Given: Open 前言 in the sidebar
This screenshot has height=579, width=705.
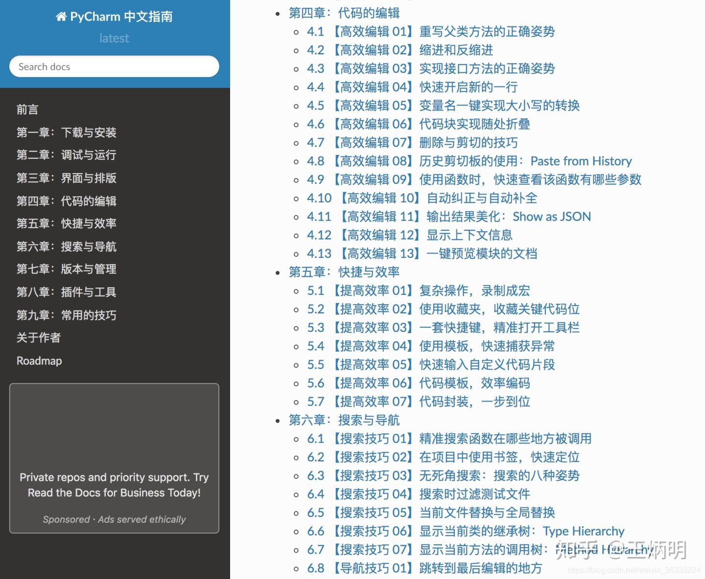Looking at the screenshot, I should (x=27, y=110).
